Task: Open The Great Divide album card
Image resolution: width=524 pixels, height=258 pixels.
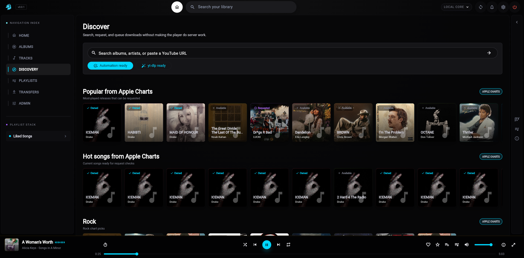Action: (228, 123)
